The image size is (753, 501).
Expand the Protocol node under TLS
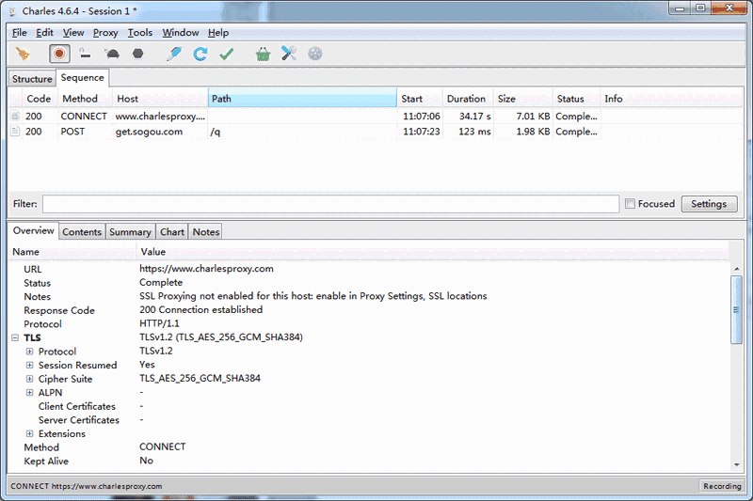pos(30,352)
